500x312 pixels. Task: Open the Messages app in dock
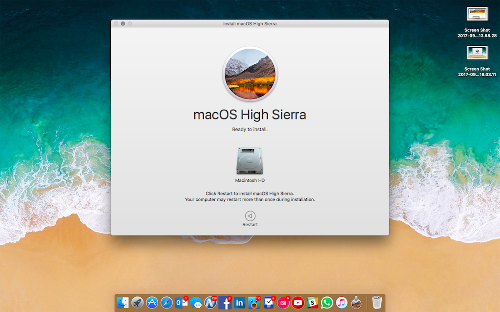(x=196, y=303)
